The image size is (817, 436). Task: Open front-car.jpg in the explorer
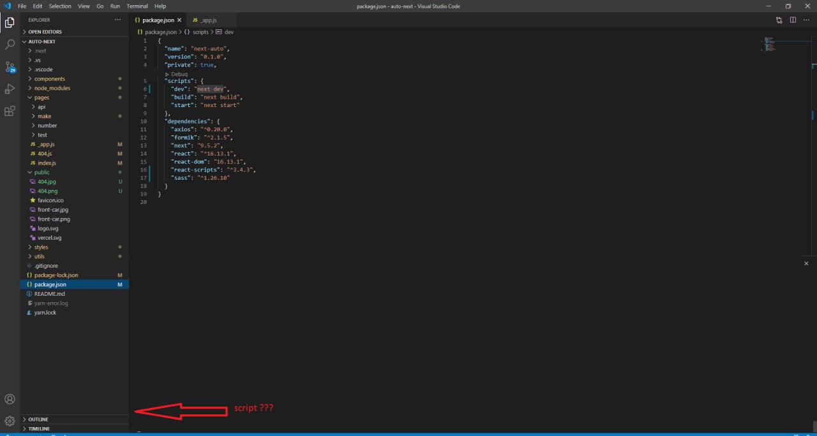pos(75,210)
